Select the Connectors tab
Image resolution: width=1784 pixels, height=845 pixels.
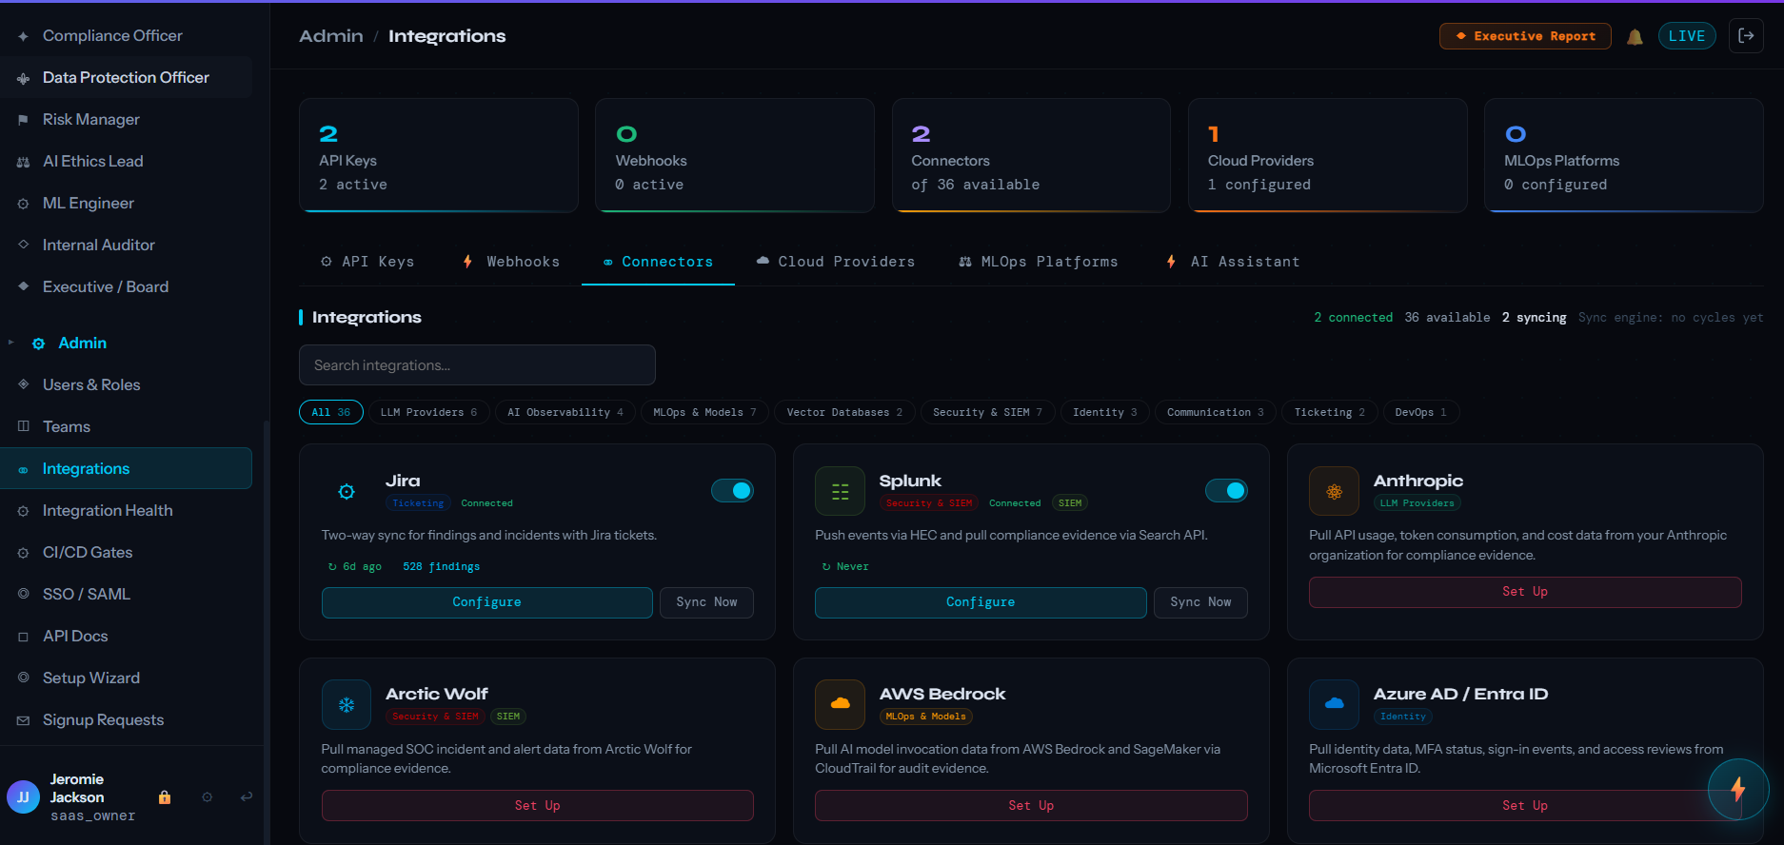[658, 262]
